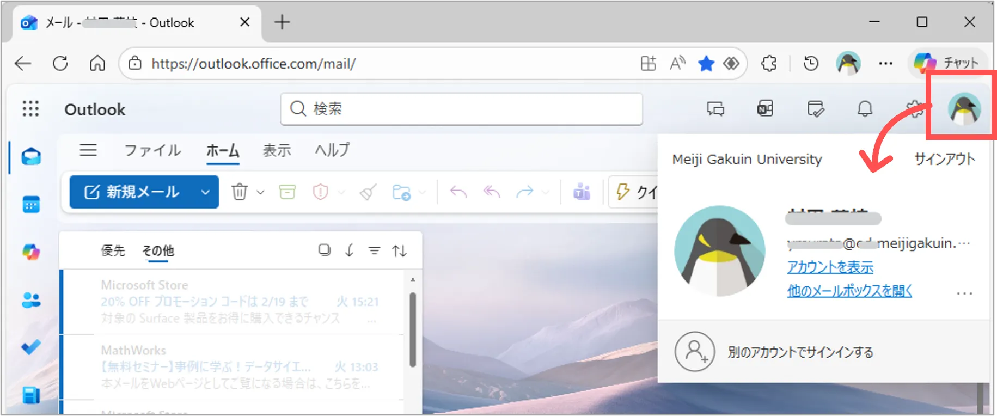
Task: Toggle the hamburger navigation pane button
Action: coord(88,150)
